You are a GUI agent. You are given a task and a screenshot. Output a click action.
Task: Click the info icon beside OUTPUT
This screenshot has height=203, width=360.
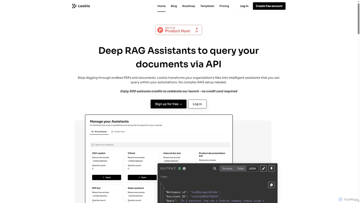(184, 169)
